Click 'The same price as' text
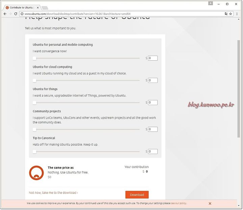The image size is (243, 210). pyautogui.click(x=61, y=168)
